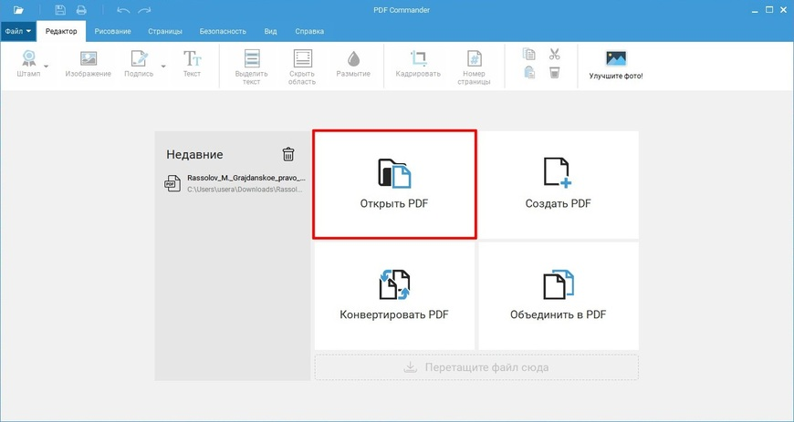
Task: Switch to the Вид tab
Action: [270, 31]
